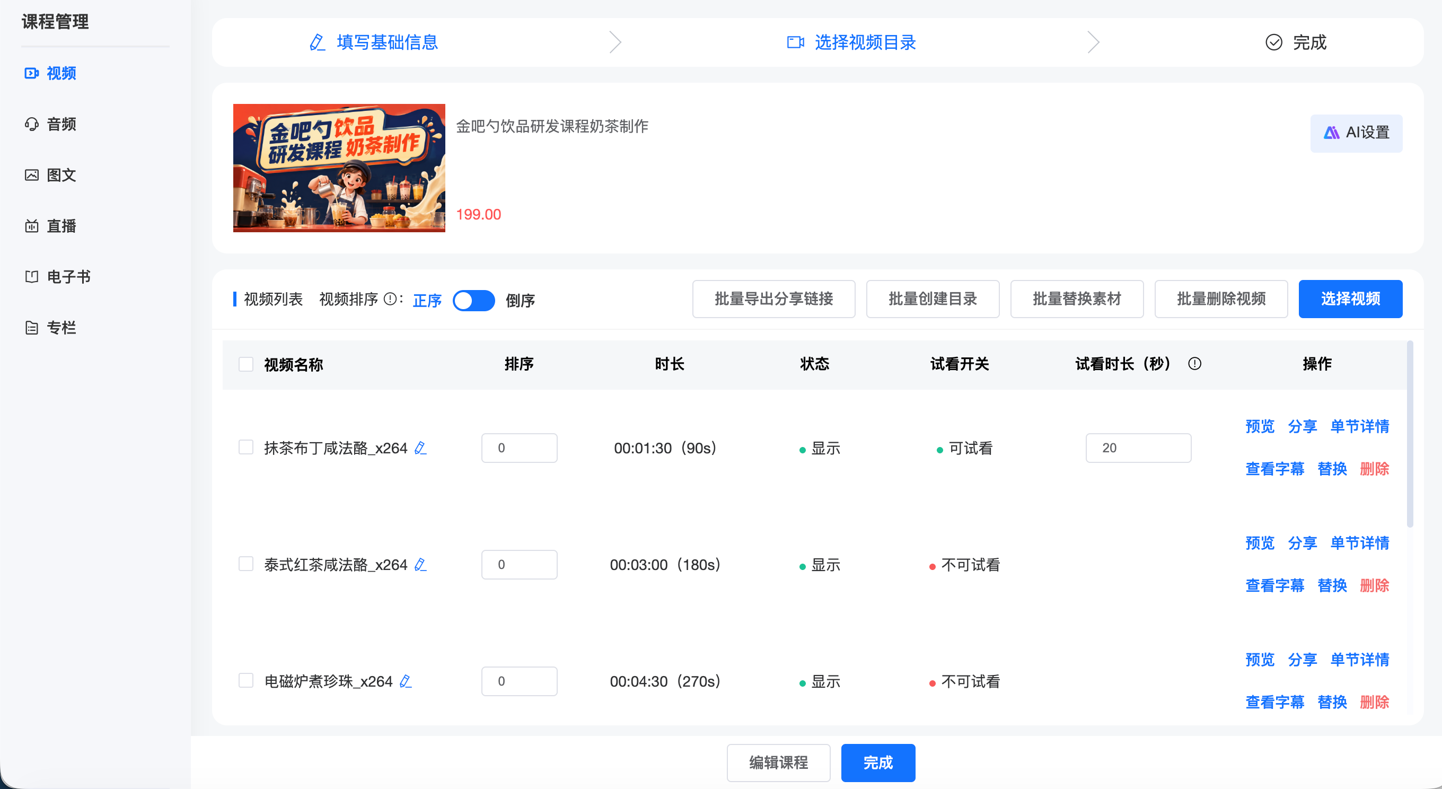This screenshot has width=1442, height=789.
Task: Open the 音频 section in sidebar
Action: pos(50,124)
